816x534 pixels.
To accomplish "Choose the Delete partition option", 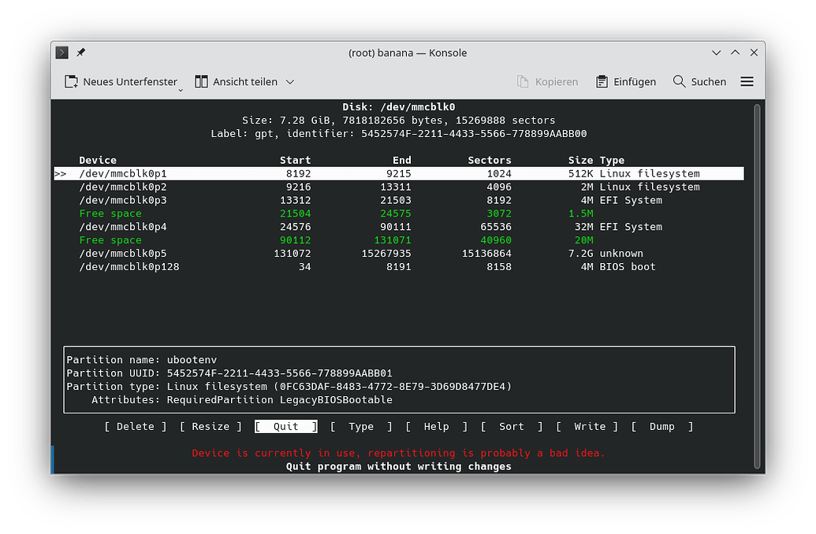I will [135, 426].
